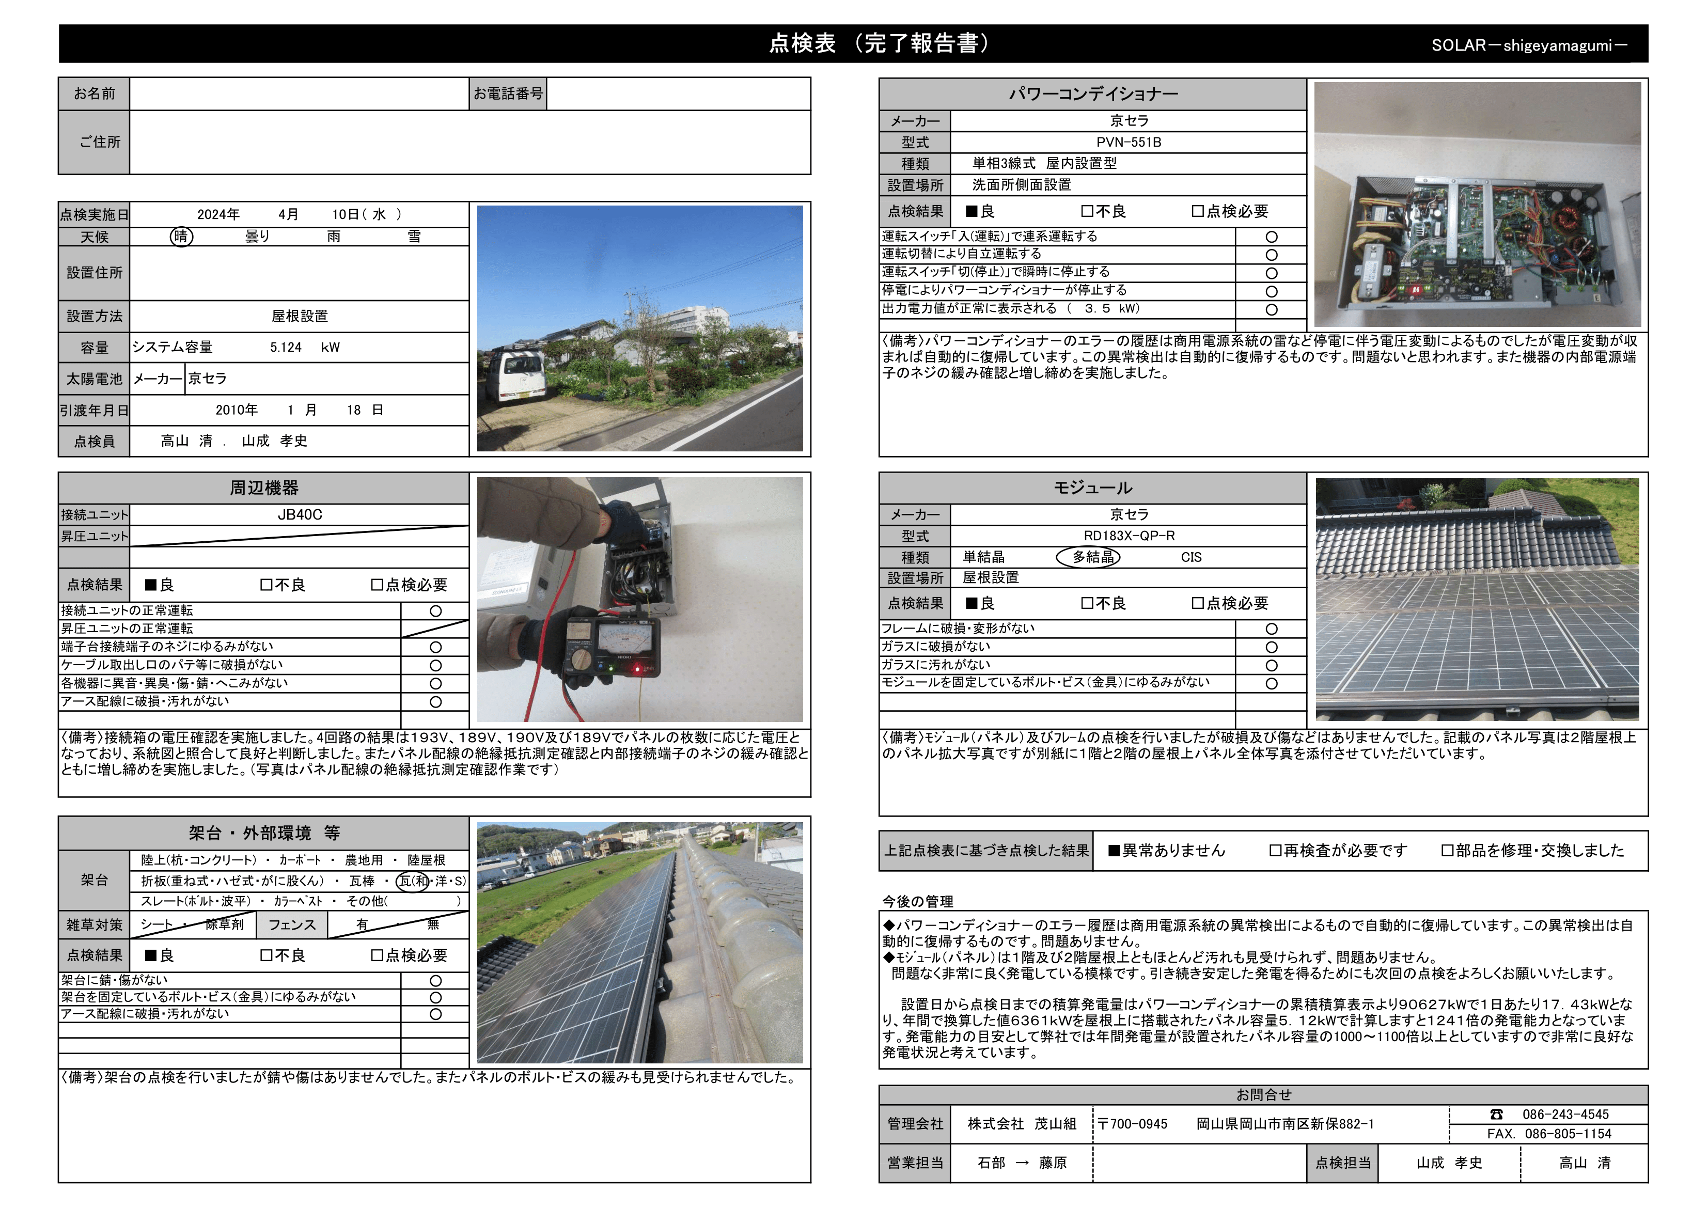Screen dimensions: 1708x1208
Task: Select the 単結晶 module type
Action: [x=983, y=557]
